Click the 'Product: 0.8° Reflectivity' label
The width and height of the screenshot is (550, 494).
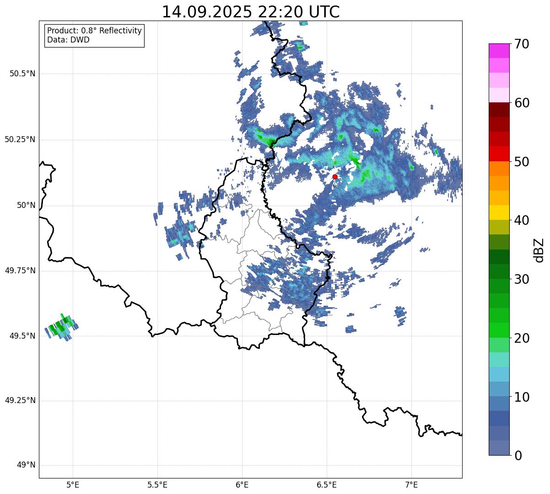pos(95,31)
